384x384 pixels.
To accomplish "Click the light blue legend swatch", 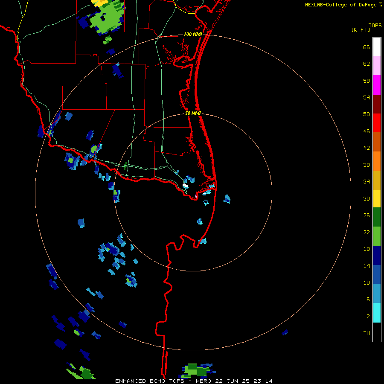I will pyautogui.click(x=377, y=294).
